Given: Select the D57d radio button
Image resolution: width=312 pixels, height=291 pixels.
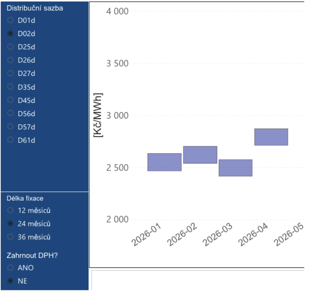Looking at the screenshot, I should [11, 127].
